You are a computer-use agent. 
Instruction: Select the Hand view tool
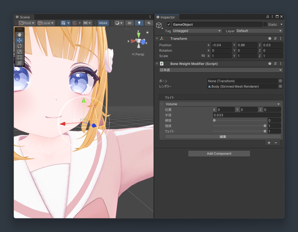click(x=19, y=35)
